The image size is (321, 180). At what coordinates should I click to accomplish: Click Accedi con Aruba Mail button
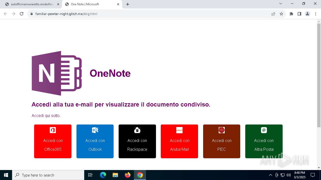[179, 141]
